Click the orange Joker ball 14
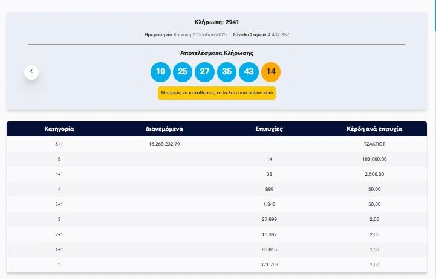 point(271,72)
